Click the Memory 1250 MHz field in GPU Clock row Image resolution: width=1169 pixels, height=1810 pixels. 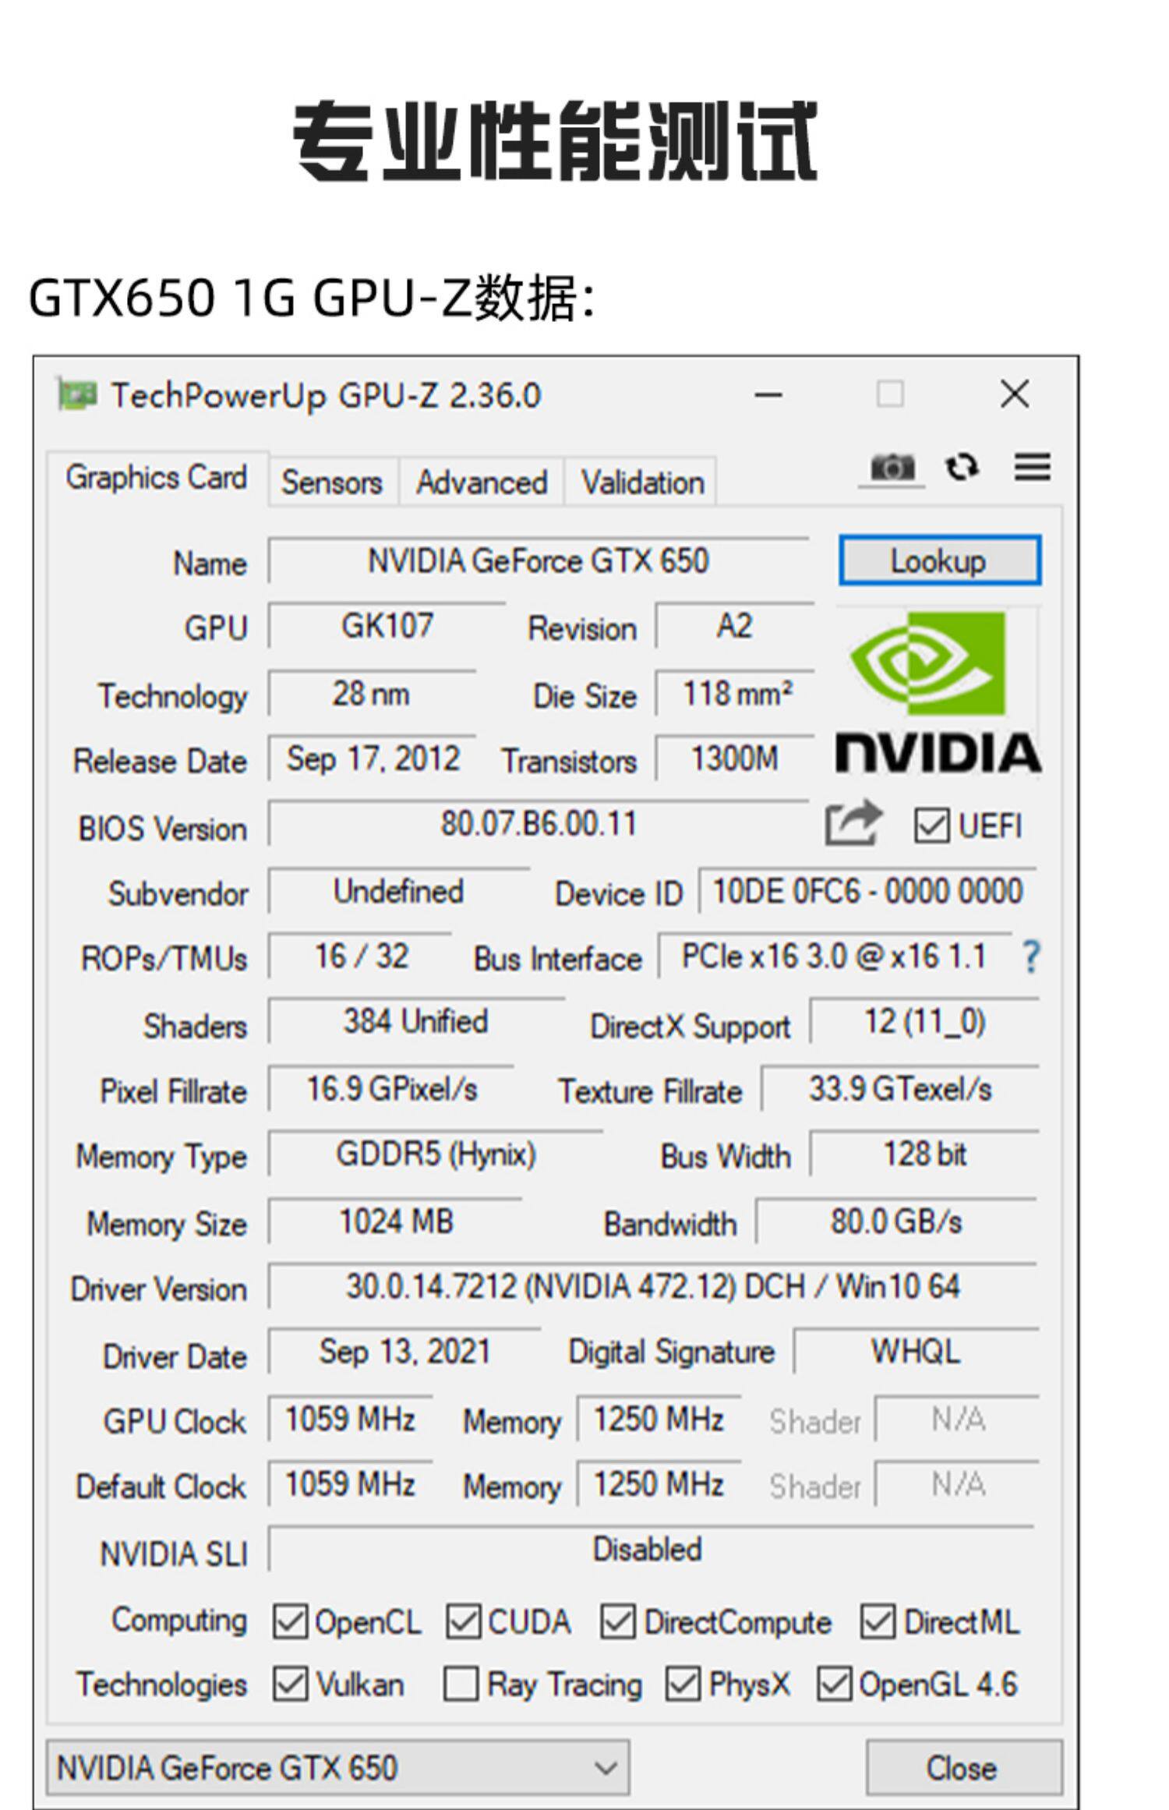(x=659, y=1419)
